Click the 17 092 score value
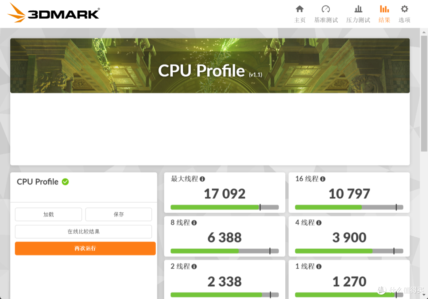Viewport: 428px width, 299px height. coord(225,194)
